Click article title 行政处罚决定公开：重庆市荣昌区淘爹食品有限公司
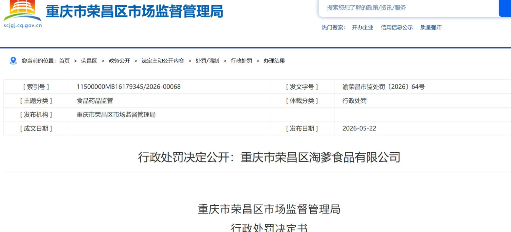 click(269, 157)
